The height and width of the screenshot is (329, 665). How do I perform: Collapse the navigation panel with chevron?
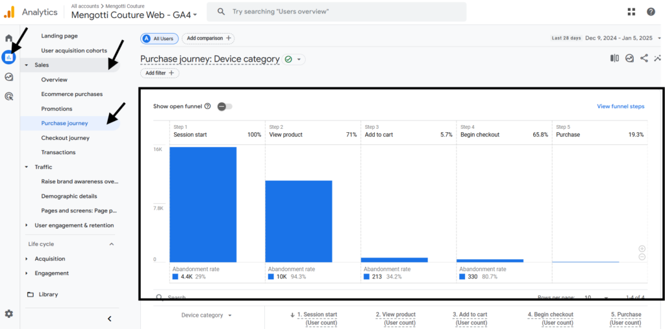coord(109,319)
